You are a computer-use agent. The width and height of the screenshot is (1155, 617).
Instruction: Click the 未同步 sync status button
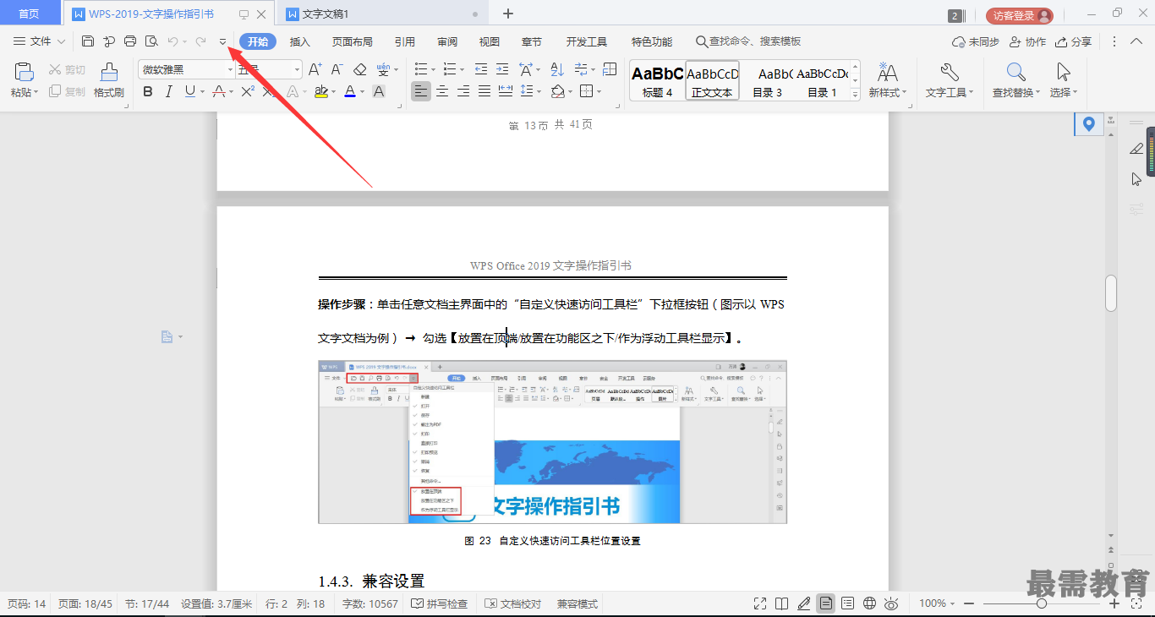(x=975, y=41)
